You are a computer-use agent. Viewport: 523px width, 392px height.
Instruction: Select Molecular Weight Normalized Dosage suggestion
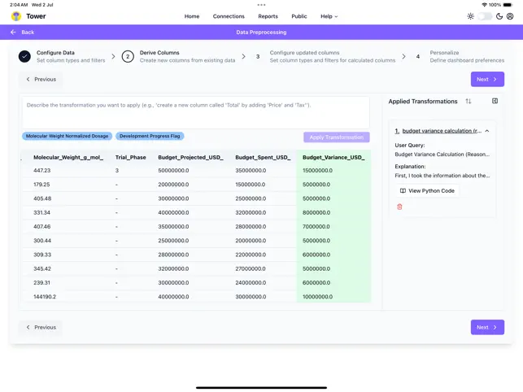[x=68, y=137]
